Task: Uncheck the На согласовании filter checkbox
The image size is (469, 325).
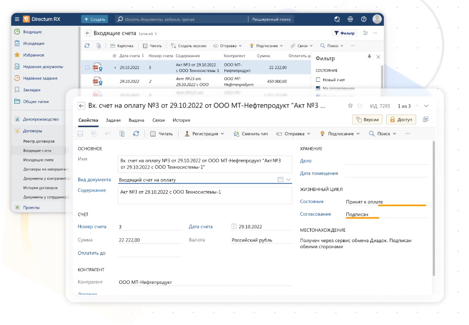Action: [x=318, y=88]
